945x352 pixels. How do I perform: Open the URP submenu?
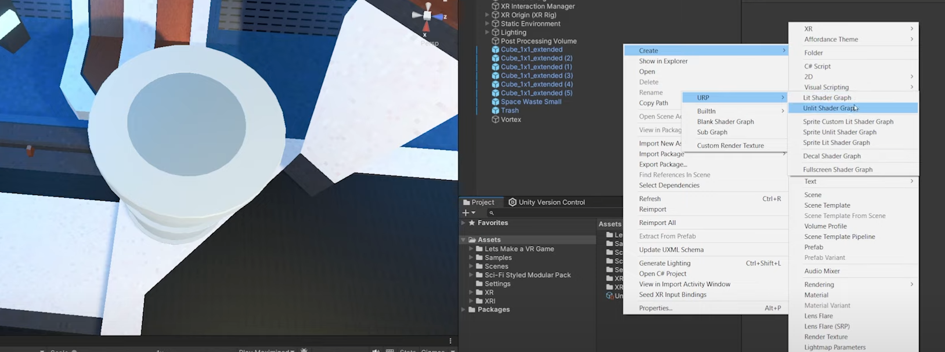735,97
